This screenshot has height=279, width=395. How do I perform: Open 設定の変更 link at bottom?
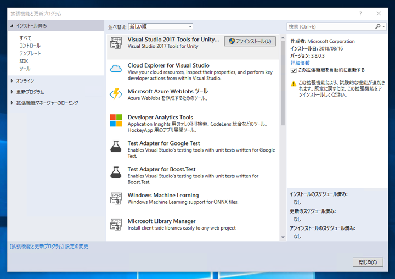[x=49, y=247]
